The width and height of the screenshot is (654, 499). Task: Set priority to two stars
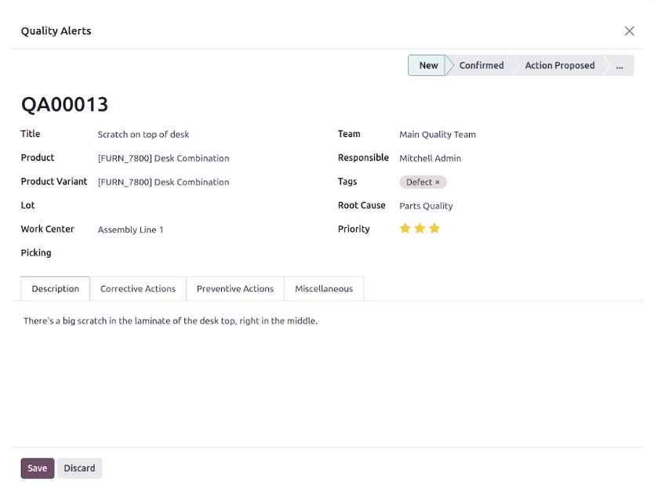pyautogui.click(x=420, y=229)
